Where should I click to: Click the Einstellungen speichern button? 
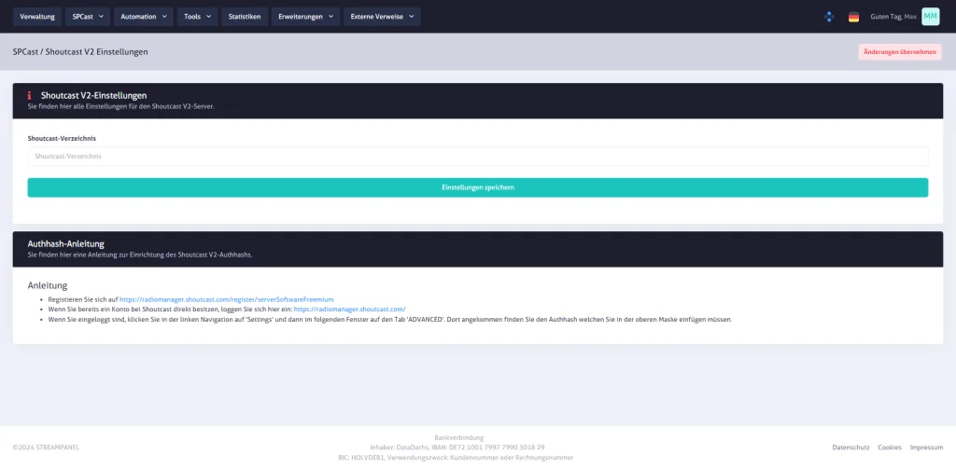pyautogui.click(x=478, y=187)
